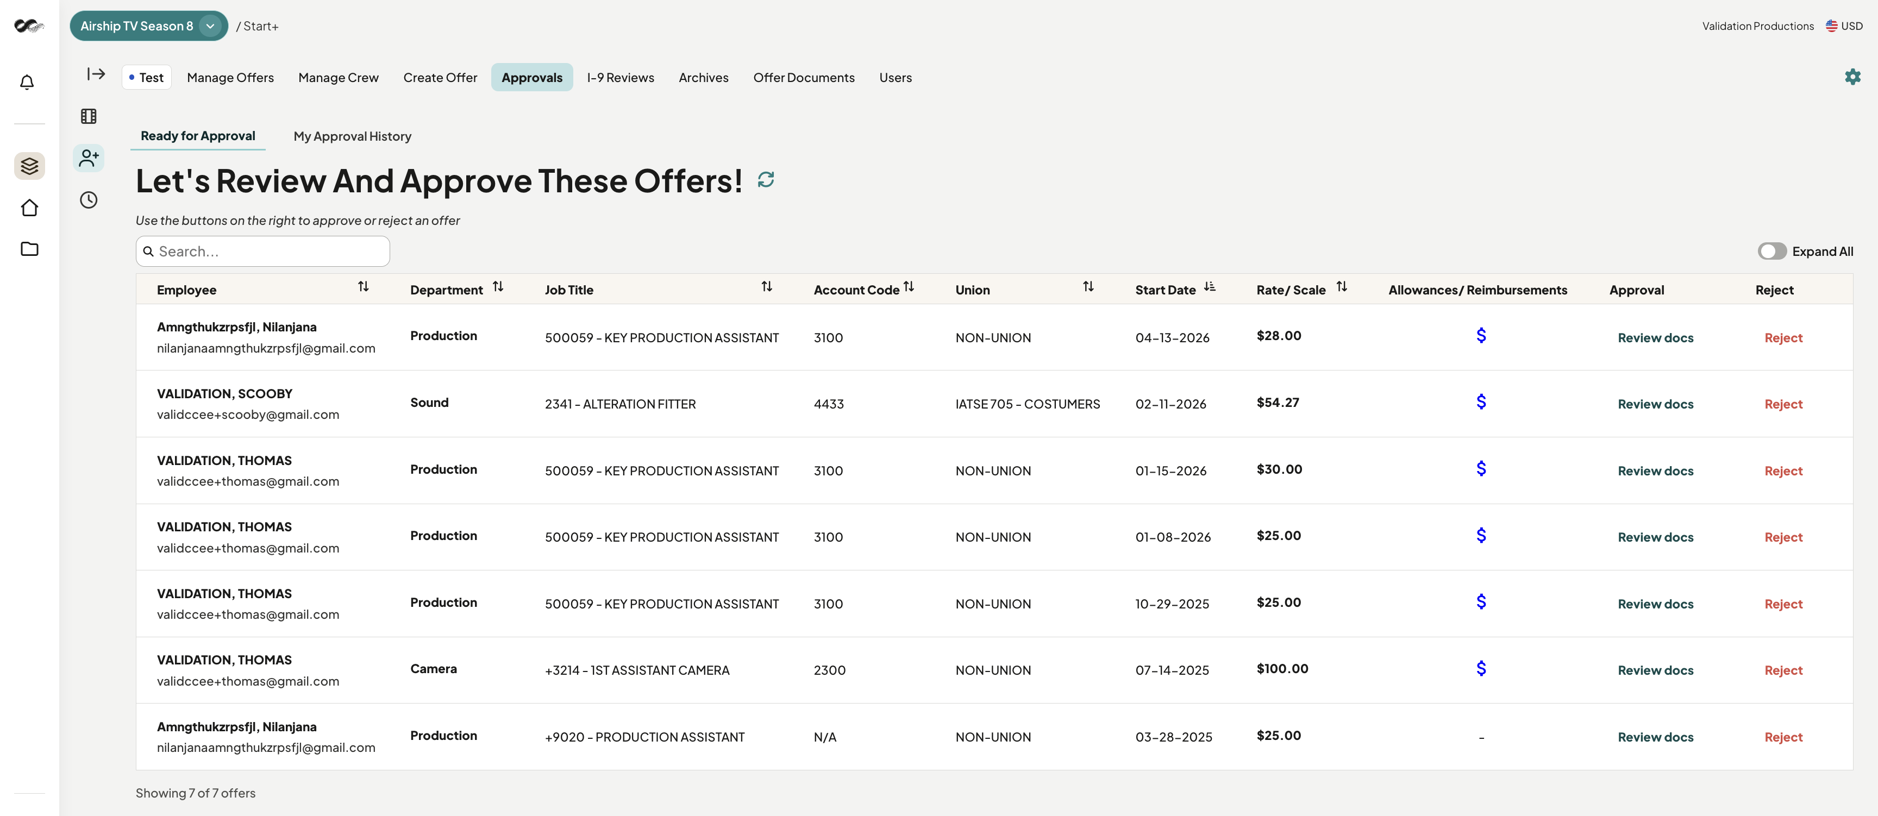Sort table by Job Title column
This screenshot has width=1878, height=816.
(766, 287)
